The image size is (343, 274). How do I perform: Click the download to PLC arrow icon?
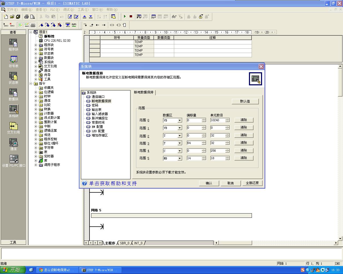pyautogui.click(x=91, y=17)
